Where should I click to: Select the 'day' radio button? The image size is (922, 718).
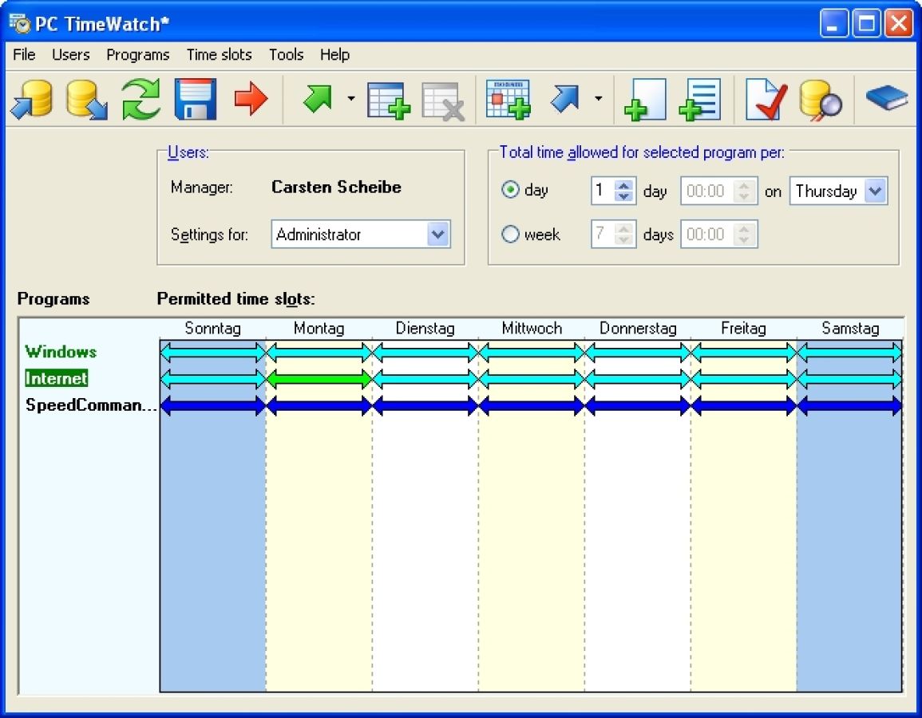pos(508,190)
